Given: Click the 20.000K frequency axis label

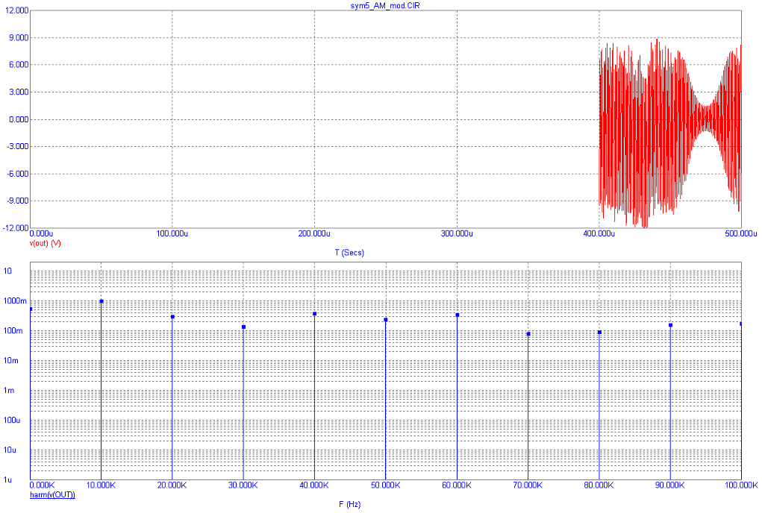Looking at the screenshot, I should pos(172,485).
